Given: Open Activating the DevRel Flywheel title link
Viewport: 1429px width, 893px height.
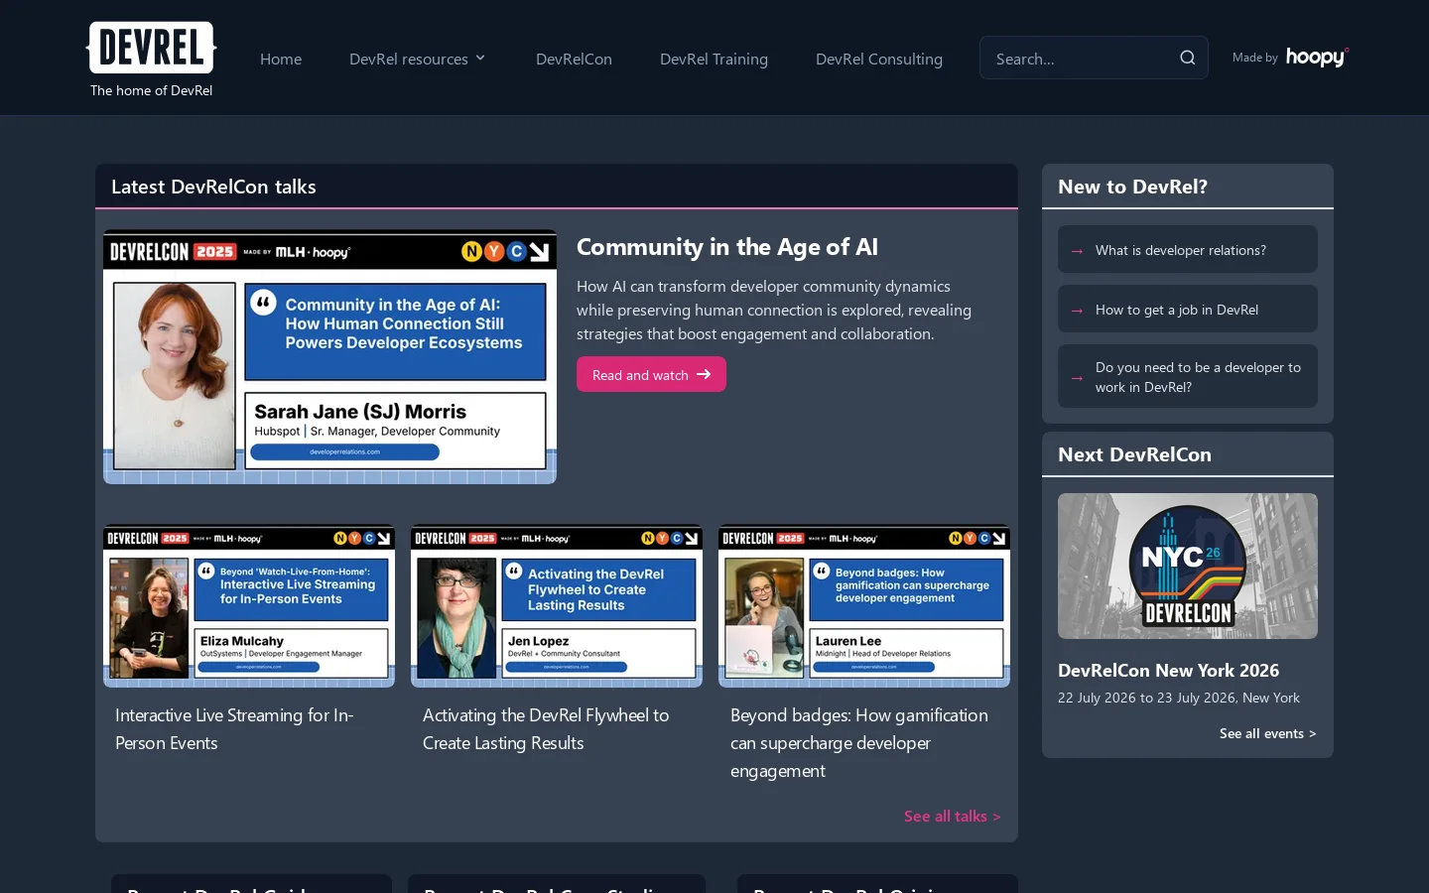Looking at the screenshot, I should pyautogui.click(x=546, y=728).
